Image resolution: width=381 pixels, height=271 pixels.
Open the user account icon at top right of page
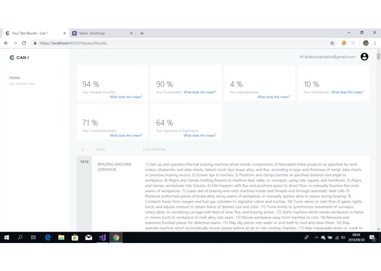[x=364, y=57]
